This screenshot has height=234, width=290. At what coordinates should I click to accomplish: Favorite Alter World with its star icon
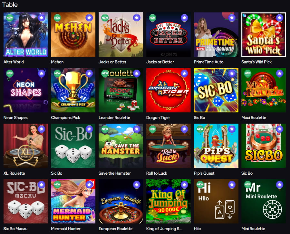coord(42,18)
